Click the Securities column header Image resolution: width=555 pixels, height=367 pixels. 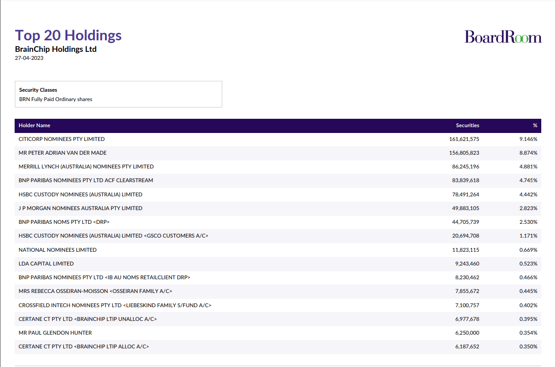click(x=467, y=125)
